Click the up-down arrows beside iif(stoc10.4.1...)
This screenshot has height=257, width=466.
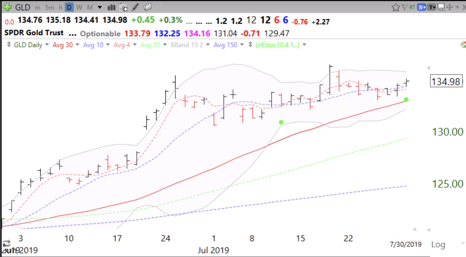[x=250, y=44]
